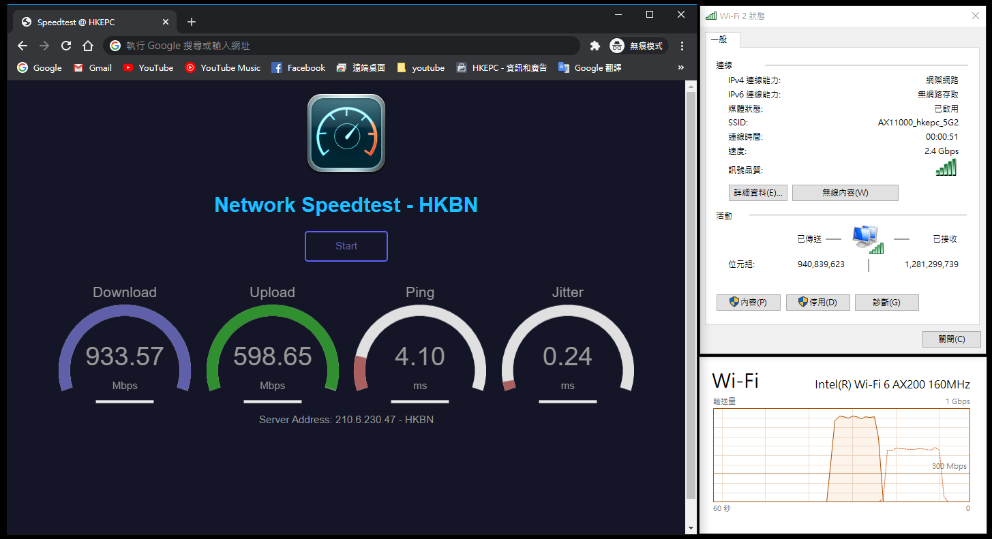The image size is (992, 539).
Task: Click the 無線內容(W) button
Action: (x=845, y=193)
